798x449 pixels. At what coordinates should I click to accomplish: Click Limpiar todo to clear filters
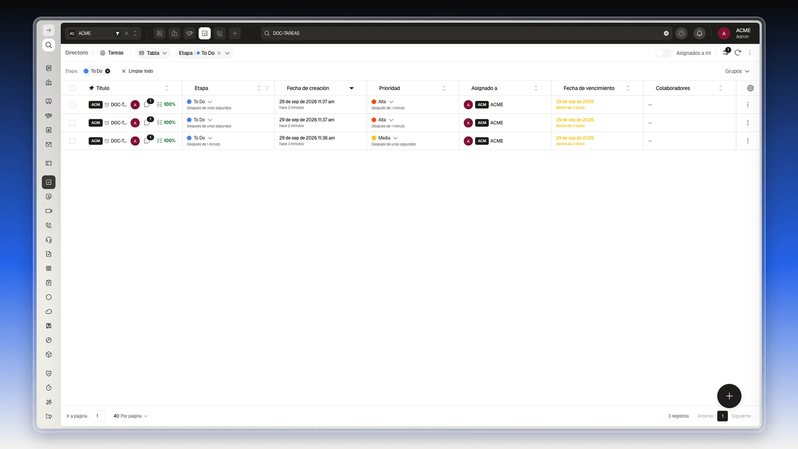pyautogui.click(x=138, y=71)
